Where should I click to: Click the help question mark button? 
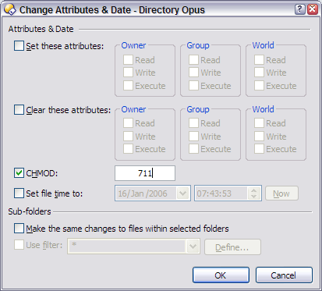[299, 9]
